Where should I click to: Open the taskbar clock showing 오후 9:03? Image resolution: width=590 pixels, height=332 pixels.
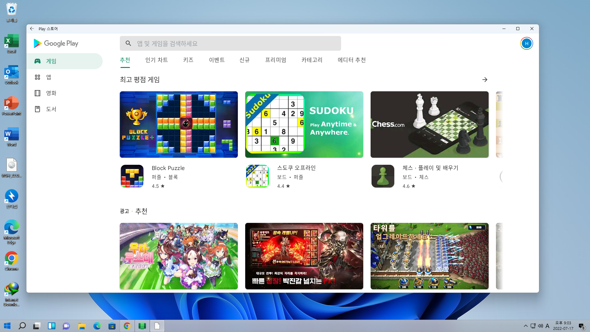click(563, 326)
